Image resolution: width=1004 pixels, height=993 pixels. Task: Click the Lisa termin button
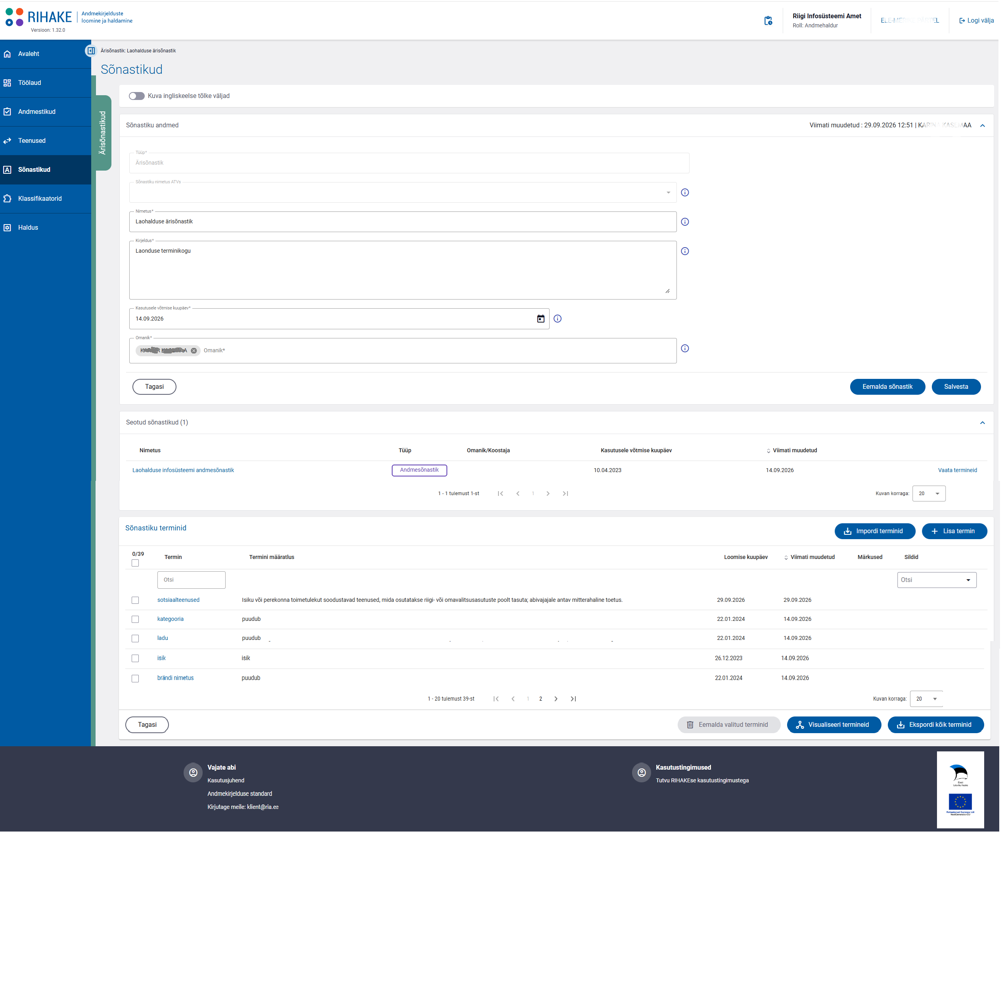pos(954,531)
